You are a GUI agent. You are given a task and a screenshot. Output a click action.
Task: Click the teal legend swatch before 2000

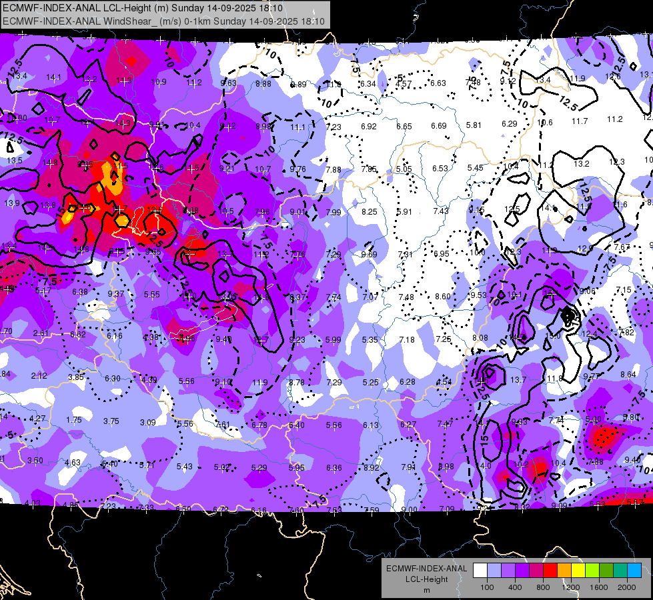coord(620,571)
